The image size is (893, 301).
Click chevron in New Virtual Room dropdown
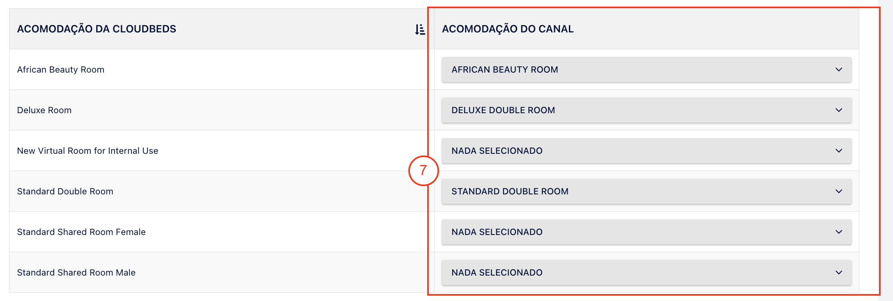(839, 151)
